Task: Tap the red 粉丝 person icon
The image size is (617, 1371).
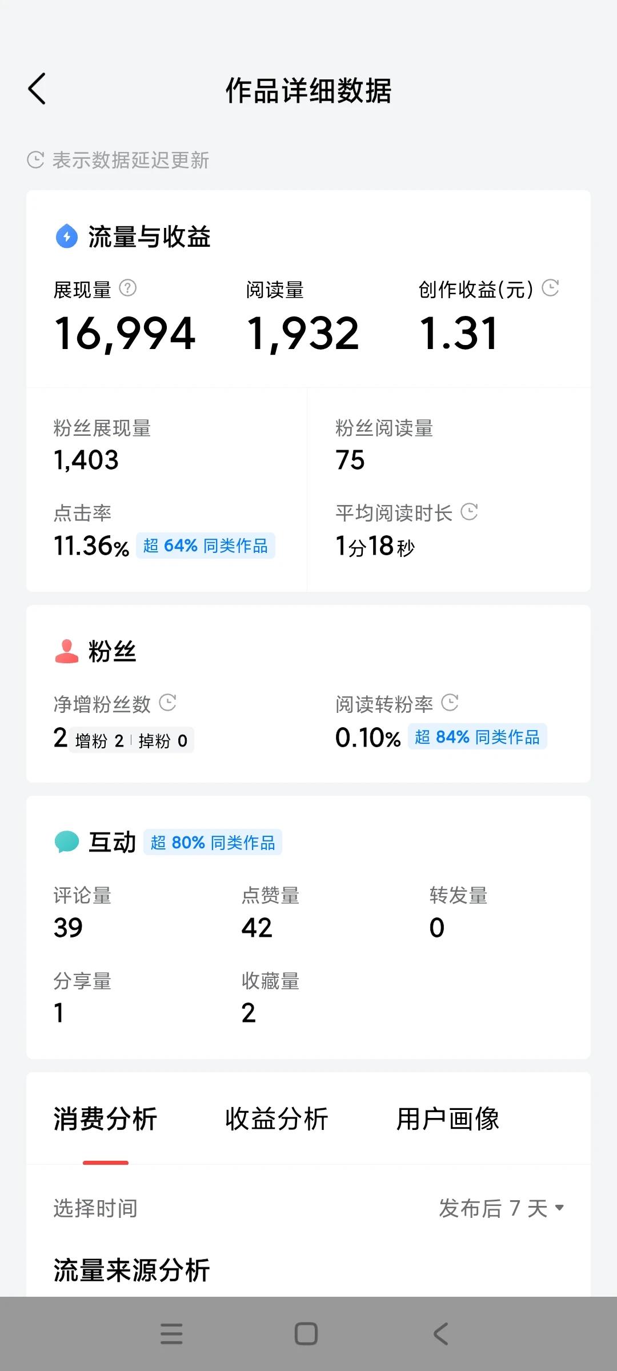Action: click(67, 651)
